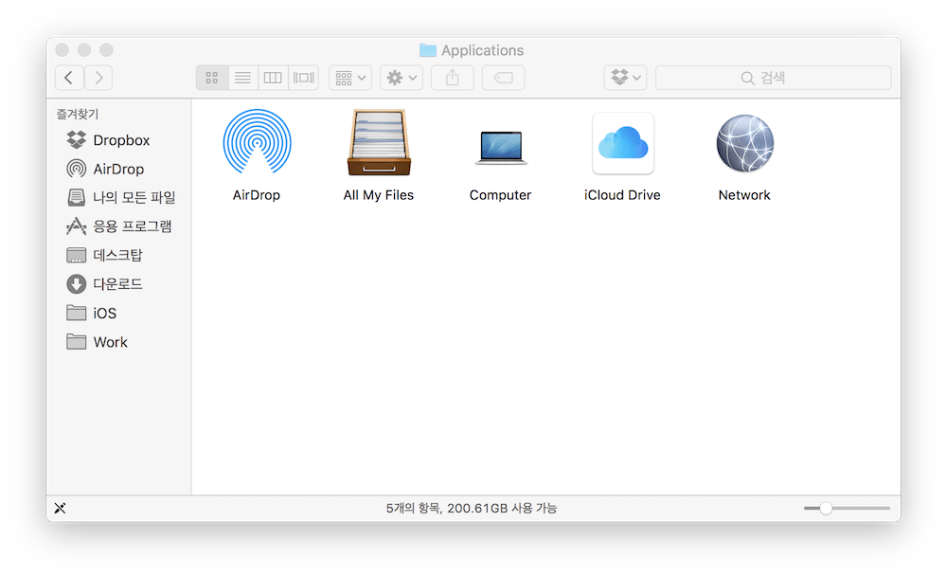Switch to icon view mode
947x577 pixels.
coord(212,78)
